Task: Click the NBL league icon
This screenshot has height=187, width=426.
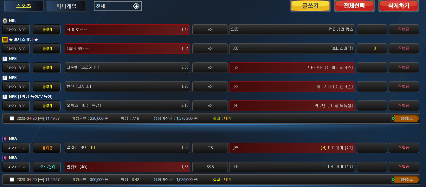Action: pyautogui.click(x=5, y=21)
